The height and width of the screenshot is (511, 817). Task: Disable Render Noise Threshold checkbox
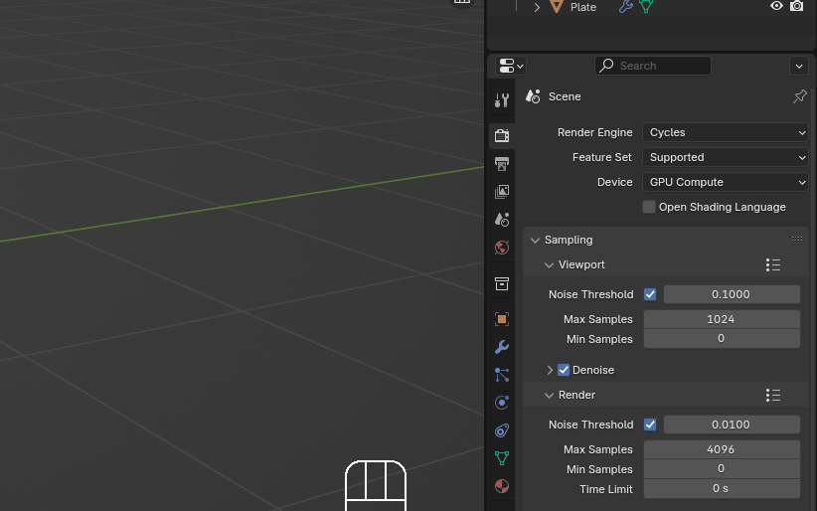click(650, 425)
